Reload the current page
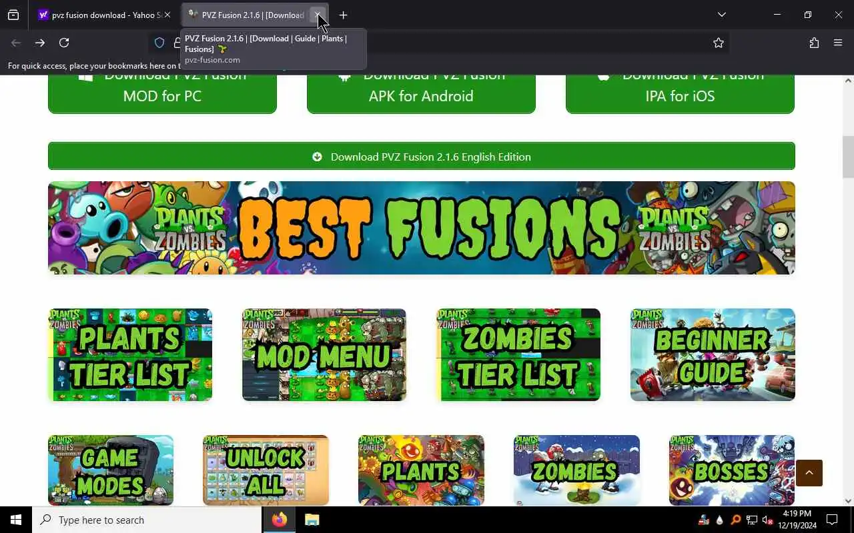This screenshot has width=854, height=533. coord(64,43)
